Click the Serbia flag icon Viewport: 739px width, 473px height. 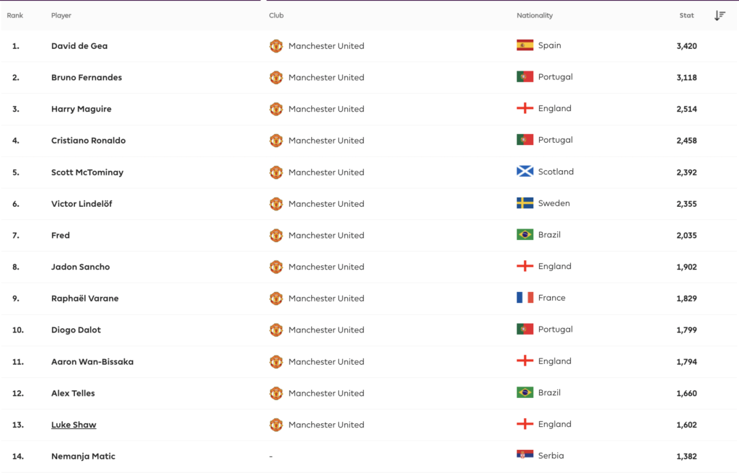[525, 456]
